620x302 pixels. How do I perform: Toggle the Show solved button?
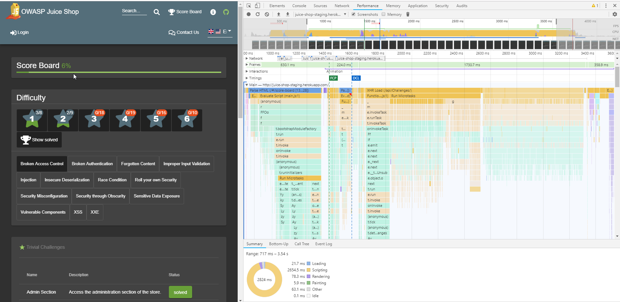tap(39, 140)
